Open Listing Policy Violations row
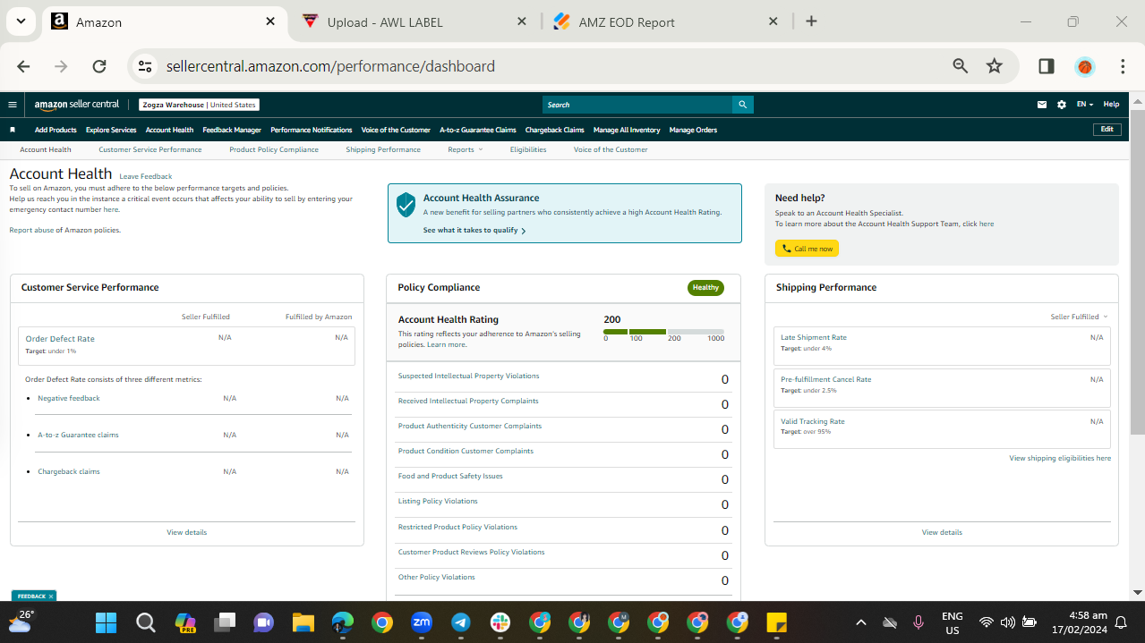This screenshot has width=1145, height=643. coord(438,501)
